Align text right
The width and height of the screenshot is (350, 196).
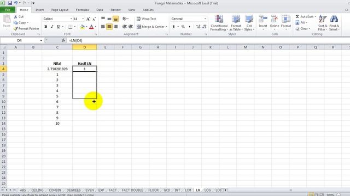pyautogui.click(x=115, y=27)
